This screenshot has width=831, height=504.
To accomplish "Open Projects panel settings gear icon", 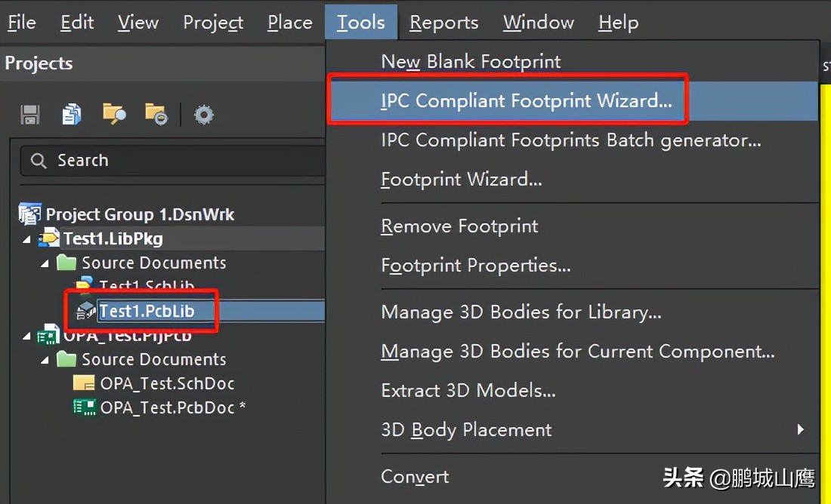I will (x=204, y=115).
